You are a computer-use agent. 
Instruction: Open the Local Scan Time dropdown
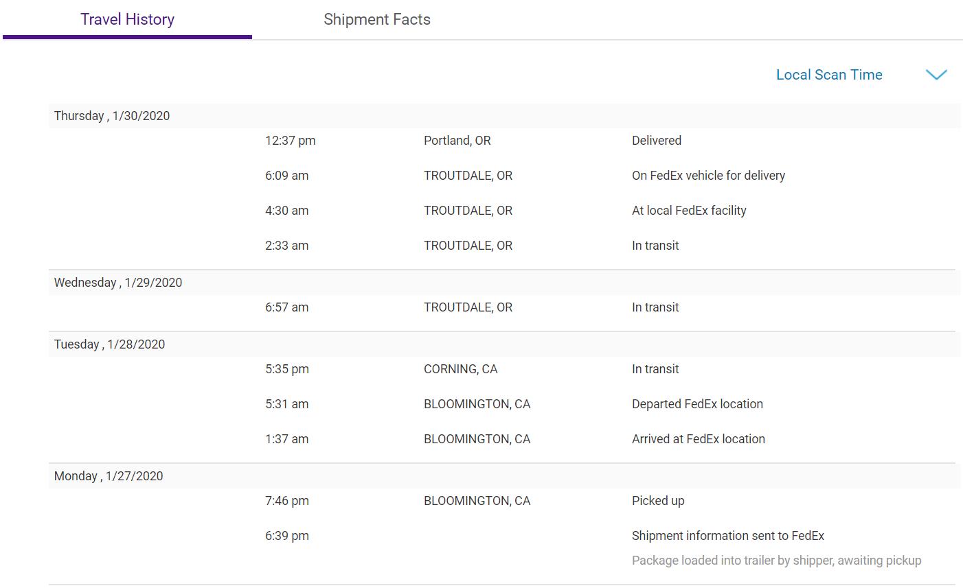tap(829, 75)
